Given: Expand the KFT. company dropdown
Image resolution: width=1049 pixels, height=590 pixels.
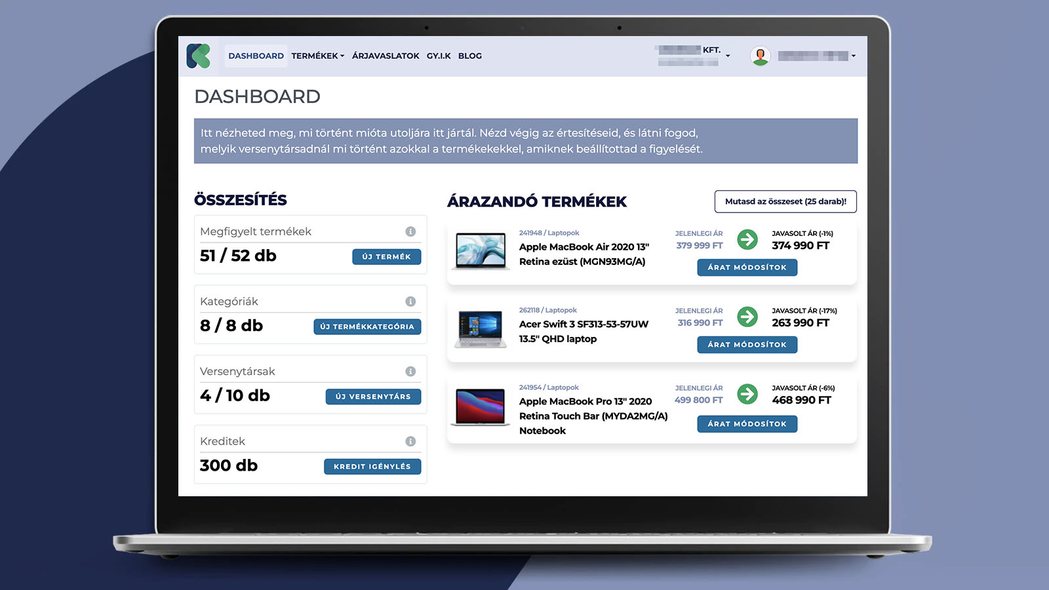Looking at the screenshot, I should [x=693, y=56].
